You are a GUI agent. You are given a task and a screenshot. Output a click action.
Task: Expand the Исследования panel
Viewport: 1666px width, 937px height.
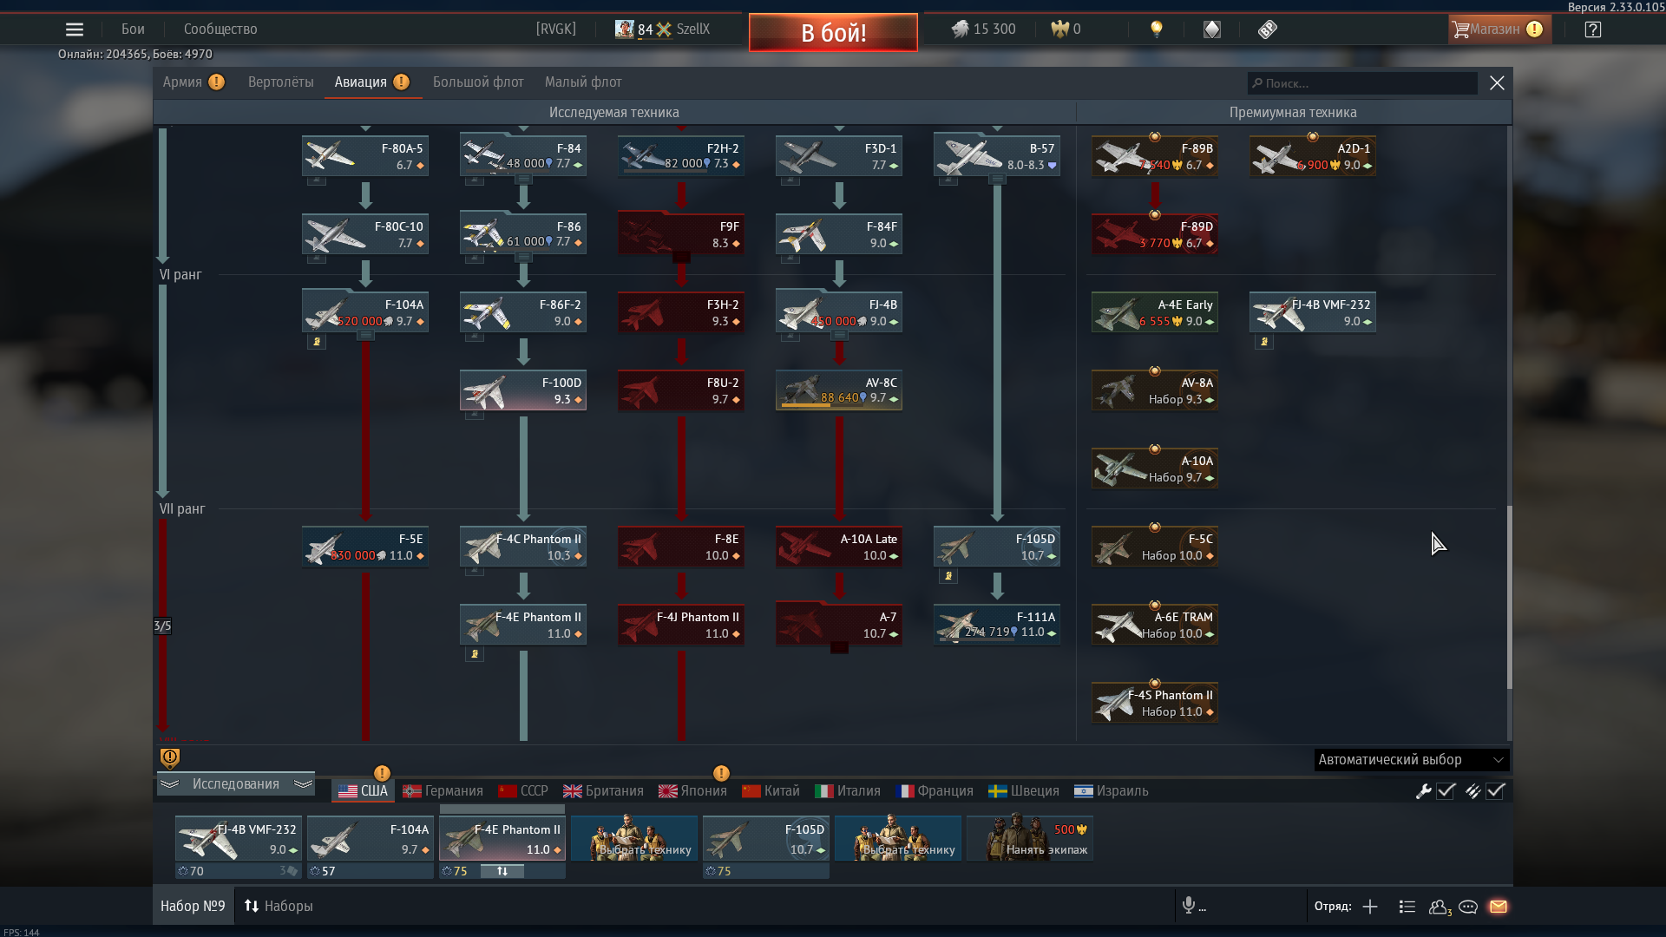236,783
